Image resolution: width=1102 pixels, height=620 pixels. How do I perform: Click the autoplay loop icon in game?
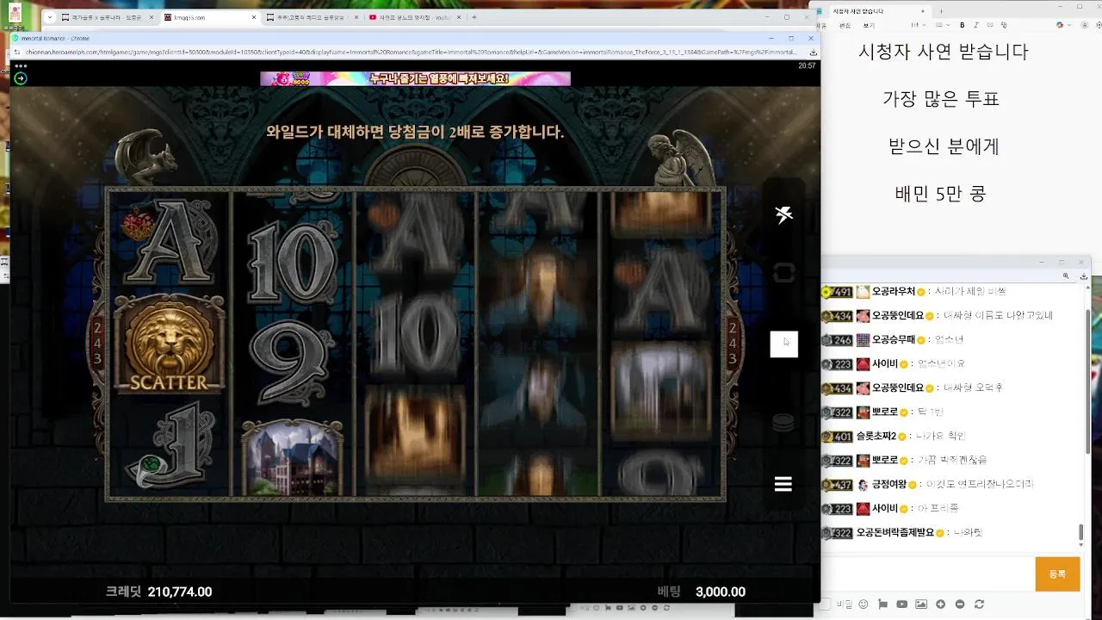click(783, 273)
